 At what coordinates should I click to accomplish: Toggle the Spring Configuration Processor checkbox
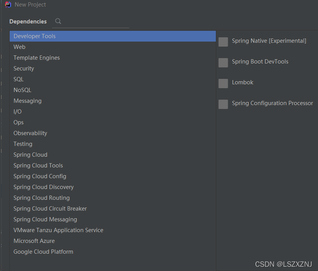click(x=223, y=104)
